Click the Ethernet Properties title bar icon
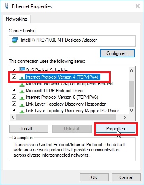The height and width of the screenshot is (185, 144). (x=7, y=6)
